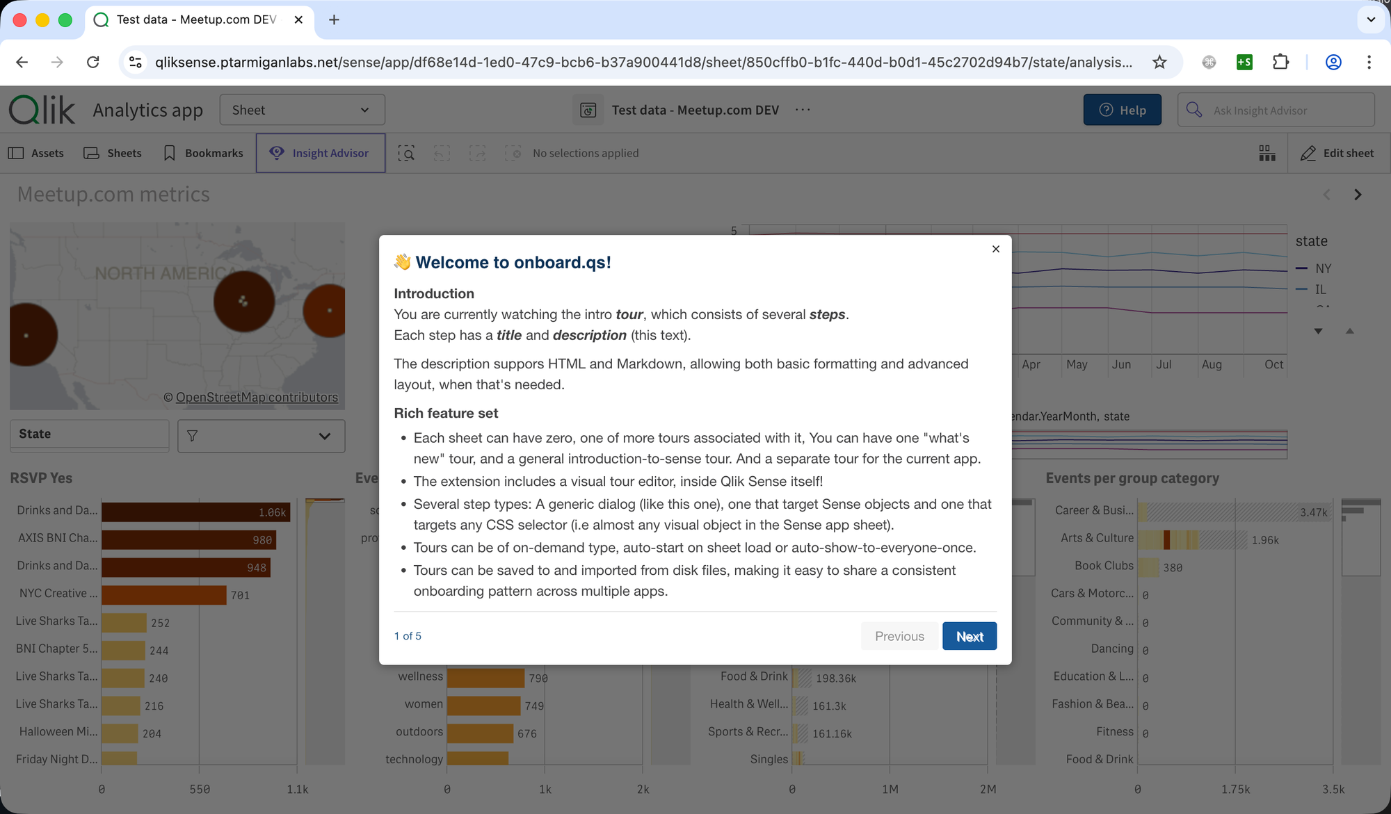Clear all selections with the clear icon
Viewport: 1391px width, 814px height.
(513, 153)
